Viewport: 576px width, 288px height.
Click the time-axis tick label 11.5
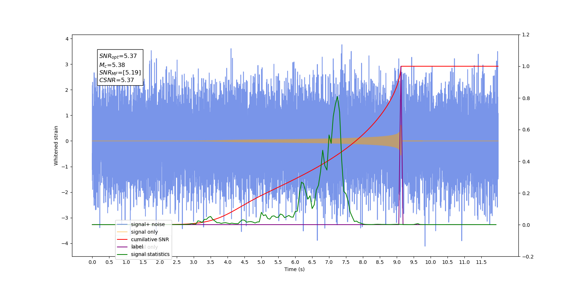481,262
